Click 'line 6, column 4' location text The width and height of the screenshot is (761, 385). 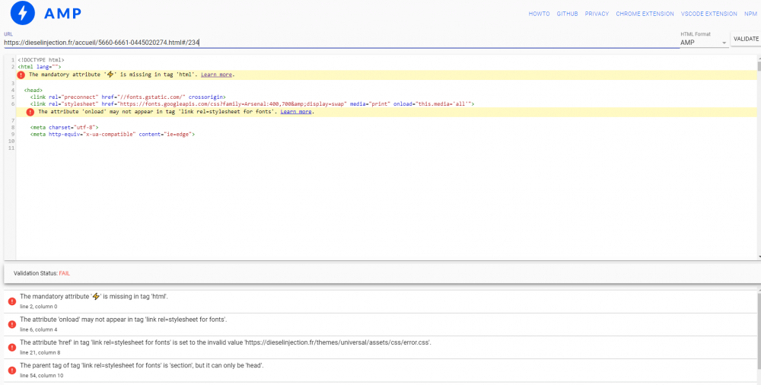tap(38, 329)
